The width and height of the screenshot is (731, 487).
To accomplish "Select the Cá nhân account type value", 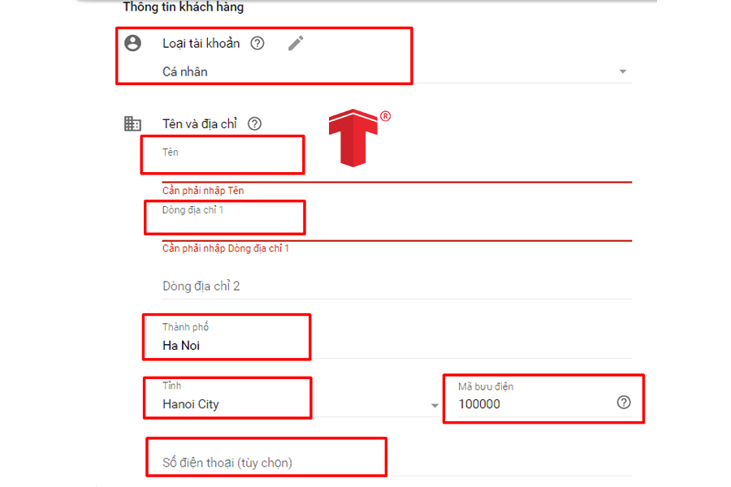I will click(185, 71).
